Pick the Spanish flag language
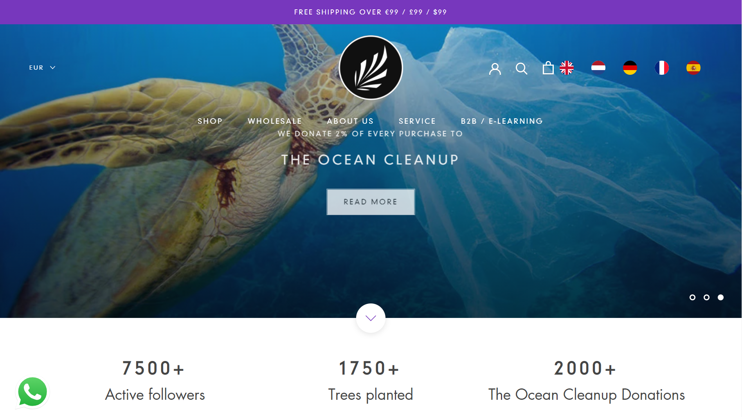This screenshot has width=742, height=417. 693,68
